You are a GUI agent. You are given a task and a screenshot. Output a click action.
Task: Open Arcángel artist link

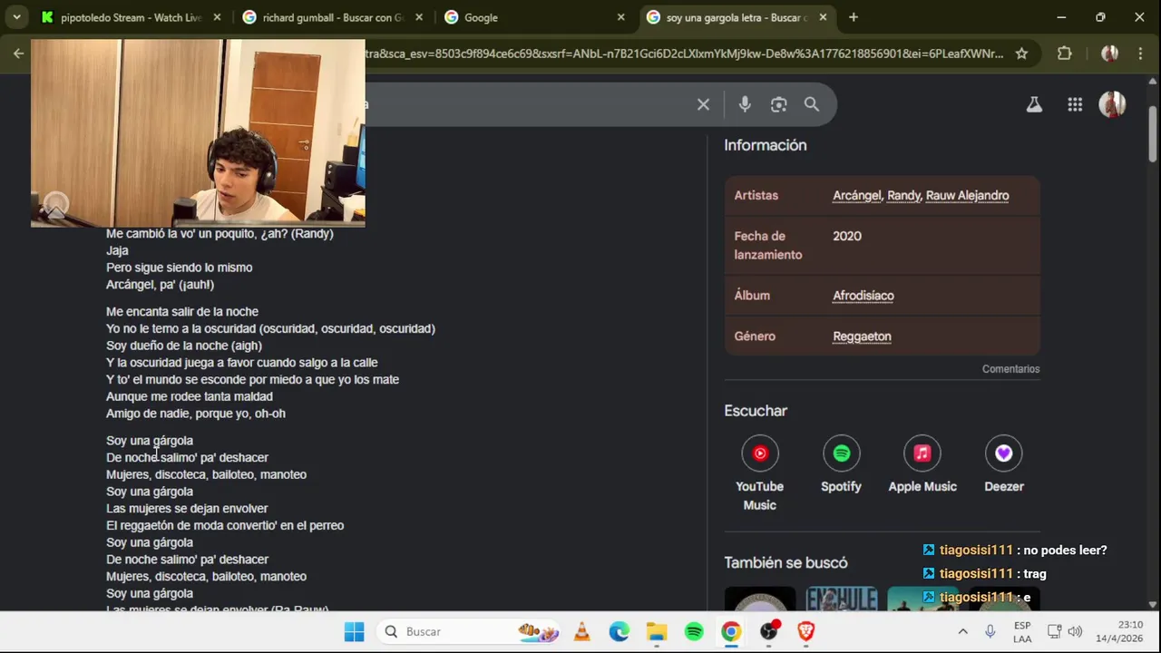(856, 196)
